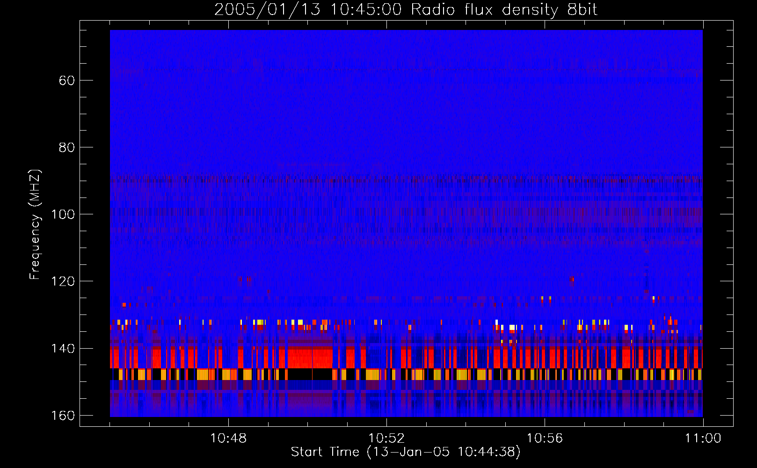Click the '10:48' time tick label
This screenshot has height=468, width=757.
pos(228,439)
